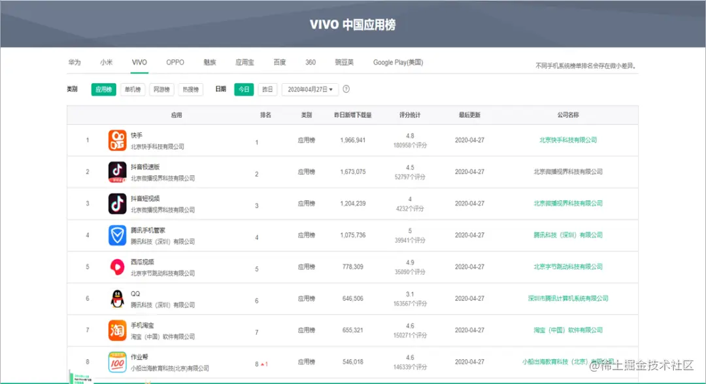This screenshot has height=384, width=706.
Task: Click app name 抖音短视频
Action: tap(145, 198)
